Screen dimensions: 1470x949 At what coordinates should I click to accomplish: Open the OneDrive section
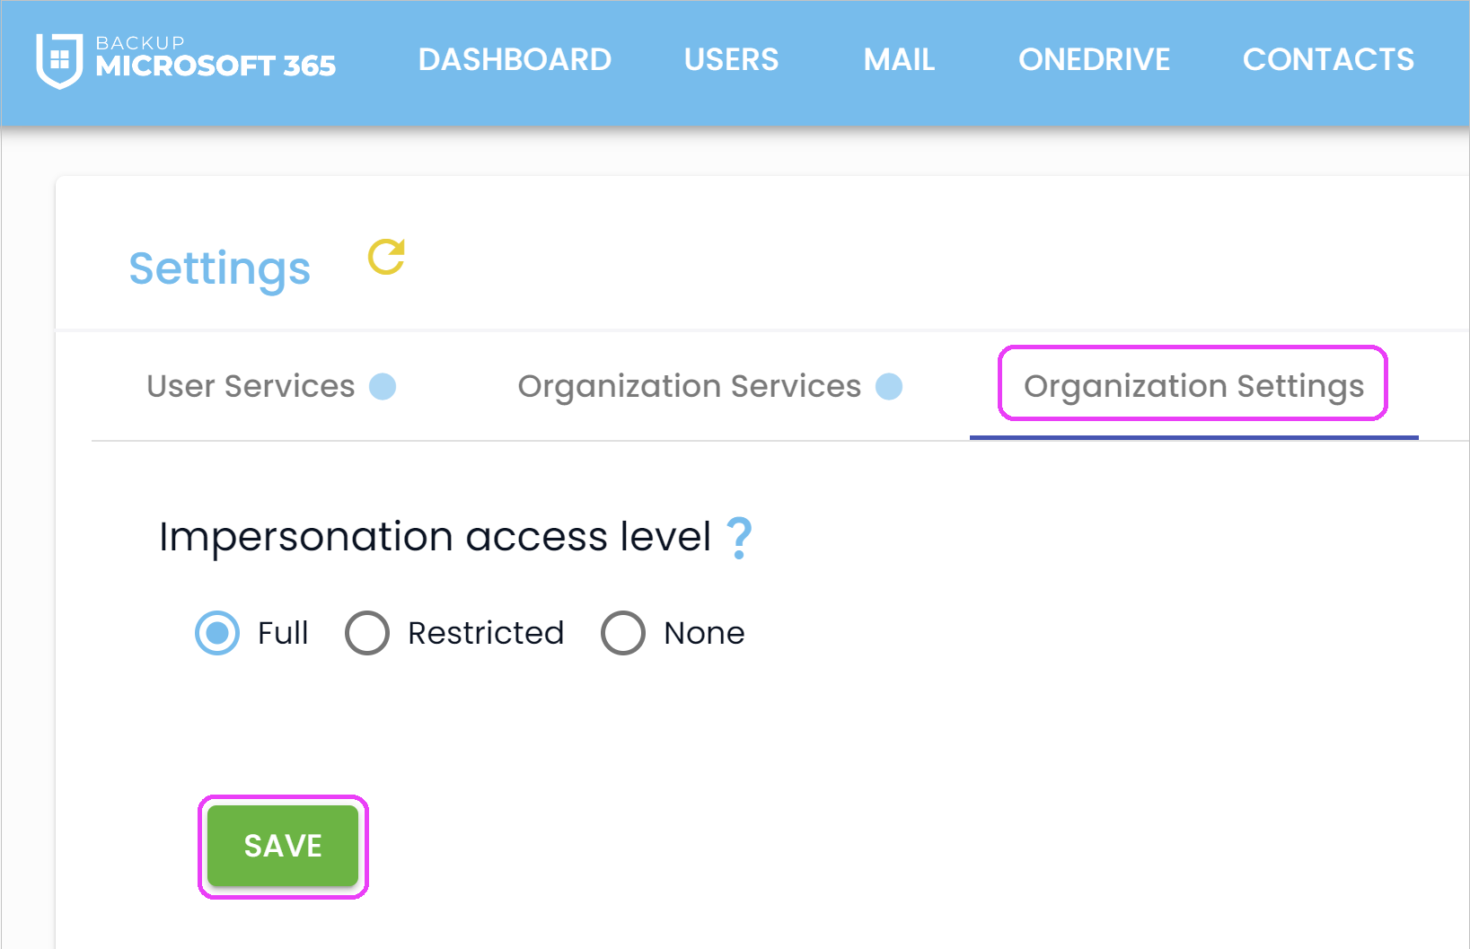[1094, 59]
